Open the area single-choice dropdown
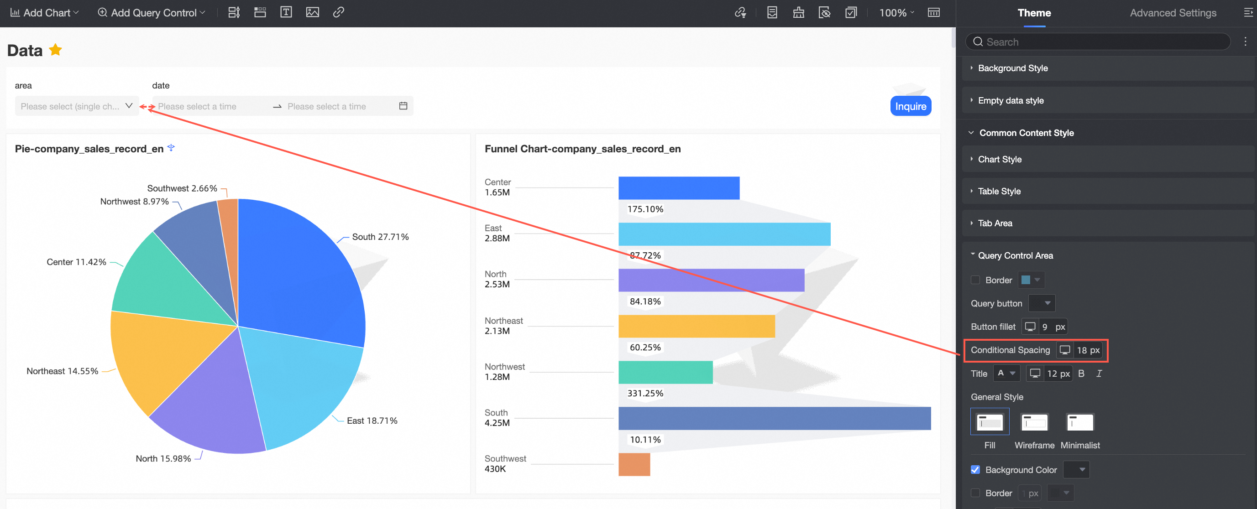1257x509 pixels. (77, 106)
